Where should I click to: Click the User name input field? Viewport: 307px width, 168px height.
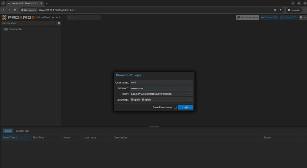[x=161, y=83]
